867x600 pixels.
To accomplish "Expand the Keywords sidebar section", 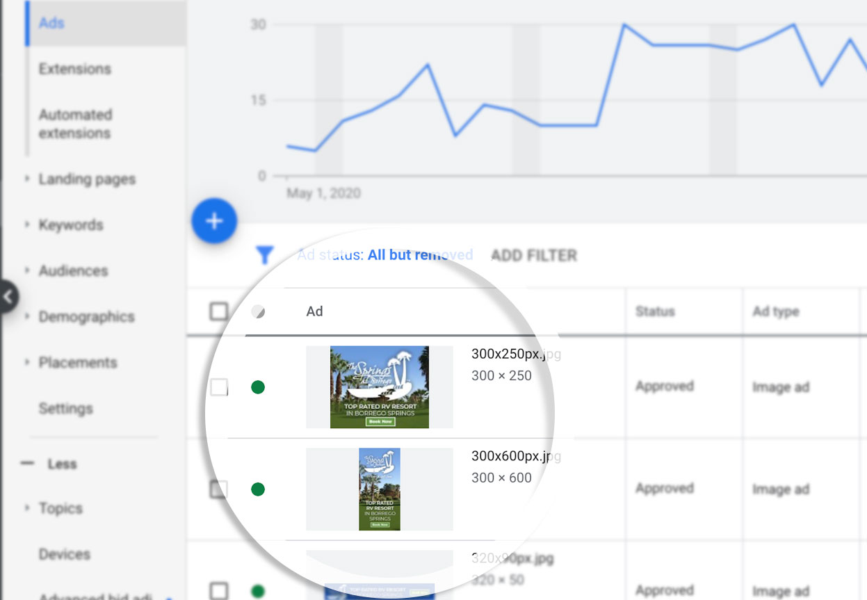I will tap(70, 225).
